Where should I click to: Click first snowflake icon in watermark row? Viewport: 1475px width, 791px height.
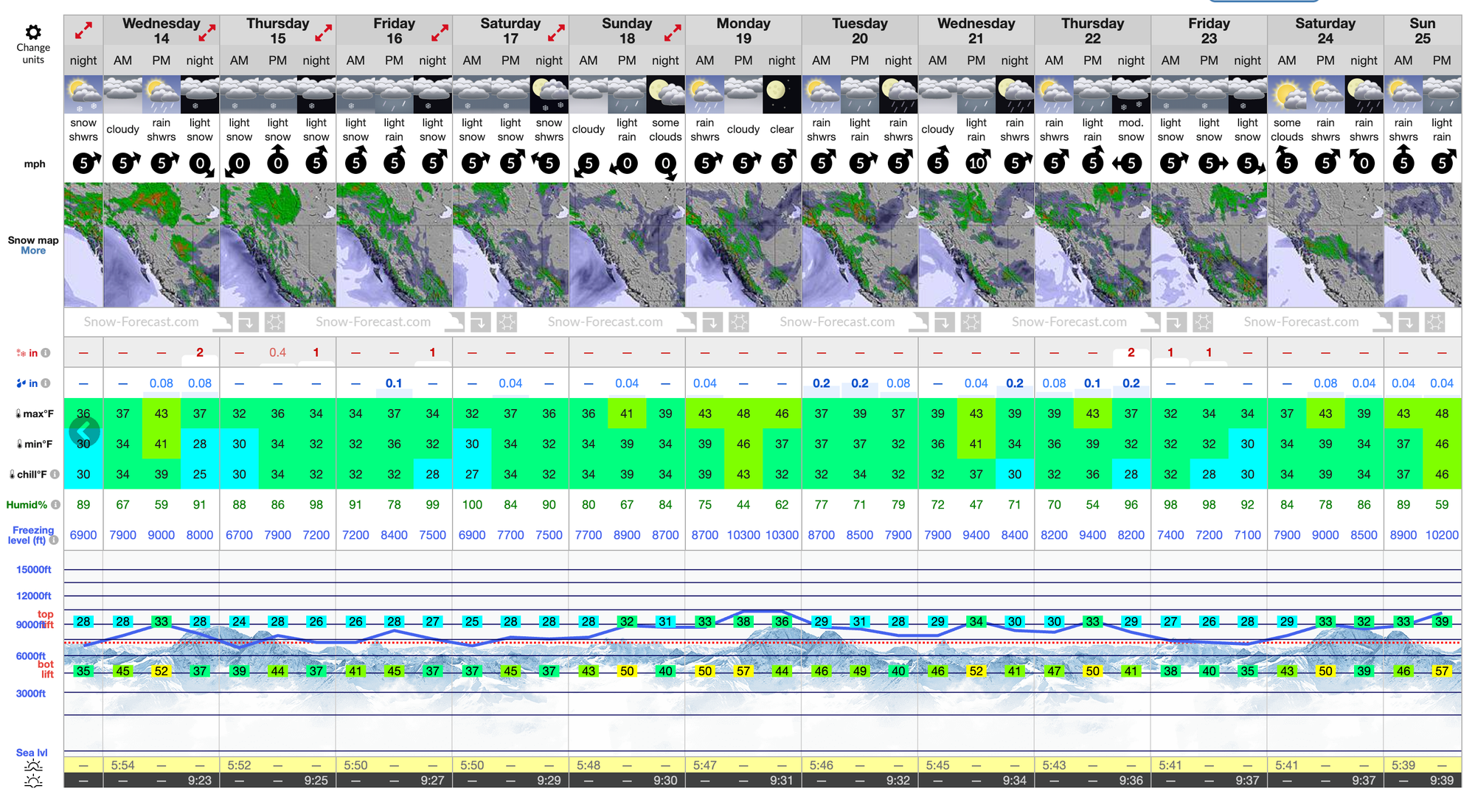coord(274,322)
